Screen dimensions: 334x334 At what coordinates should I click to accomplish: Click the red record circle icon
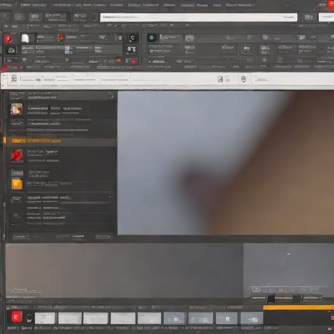tap(134, 62)
